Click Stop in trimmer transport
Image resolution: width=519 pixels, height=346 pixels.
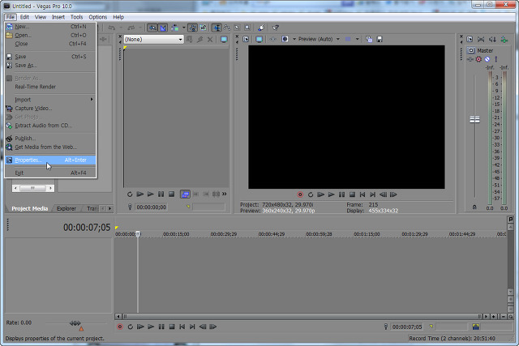pos(171,194)
